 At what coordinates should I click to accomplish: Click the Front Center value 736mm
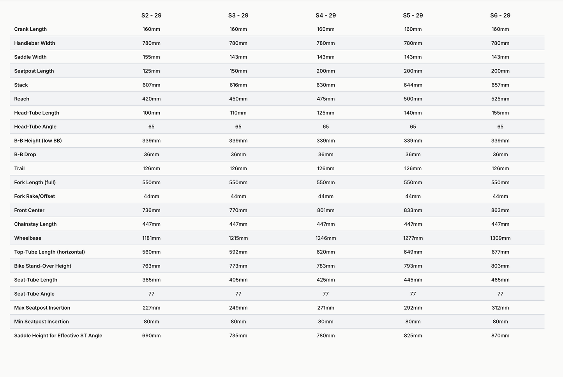[151, 210]
